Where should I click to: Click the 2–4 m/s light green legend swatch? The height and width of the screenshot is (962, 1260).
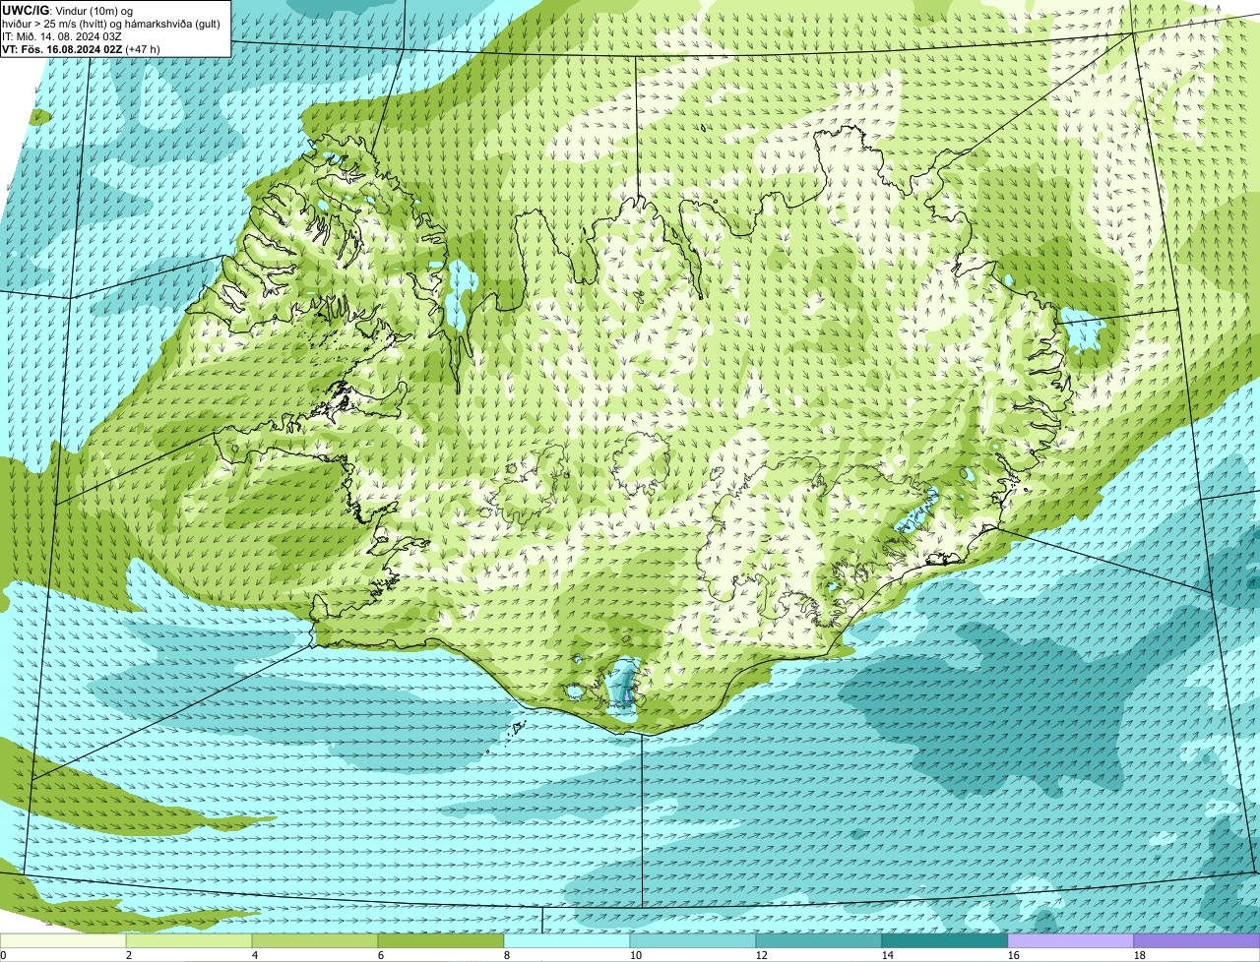pyautogui.click(x=189, y=940)
